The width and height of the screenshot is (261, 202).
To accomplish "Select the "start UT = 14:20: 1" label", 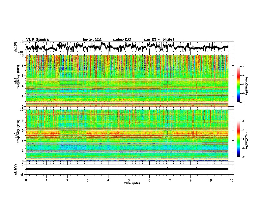I will click(159, 40).
